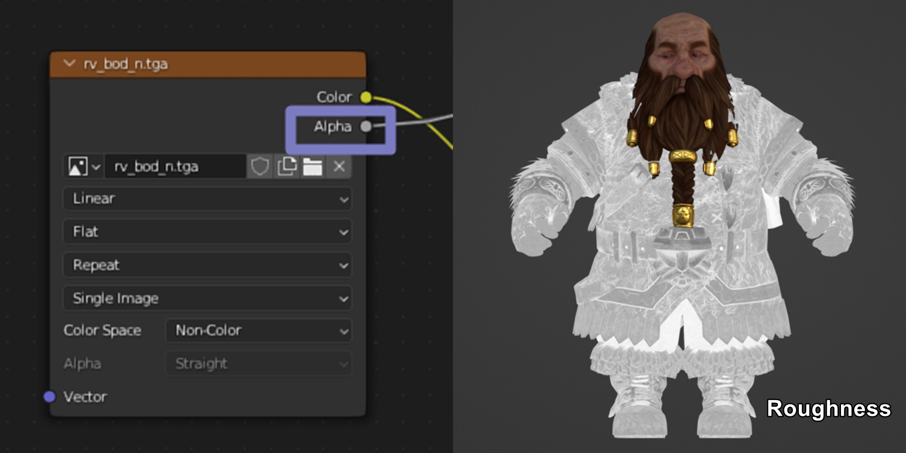The image size is (906, 453).
Task: Open the Non-Color color space dropdown
Action: 259,331
